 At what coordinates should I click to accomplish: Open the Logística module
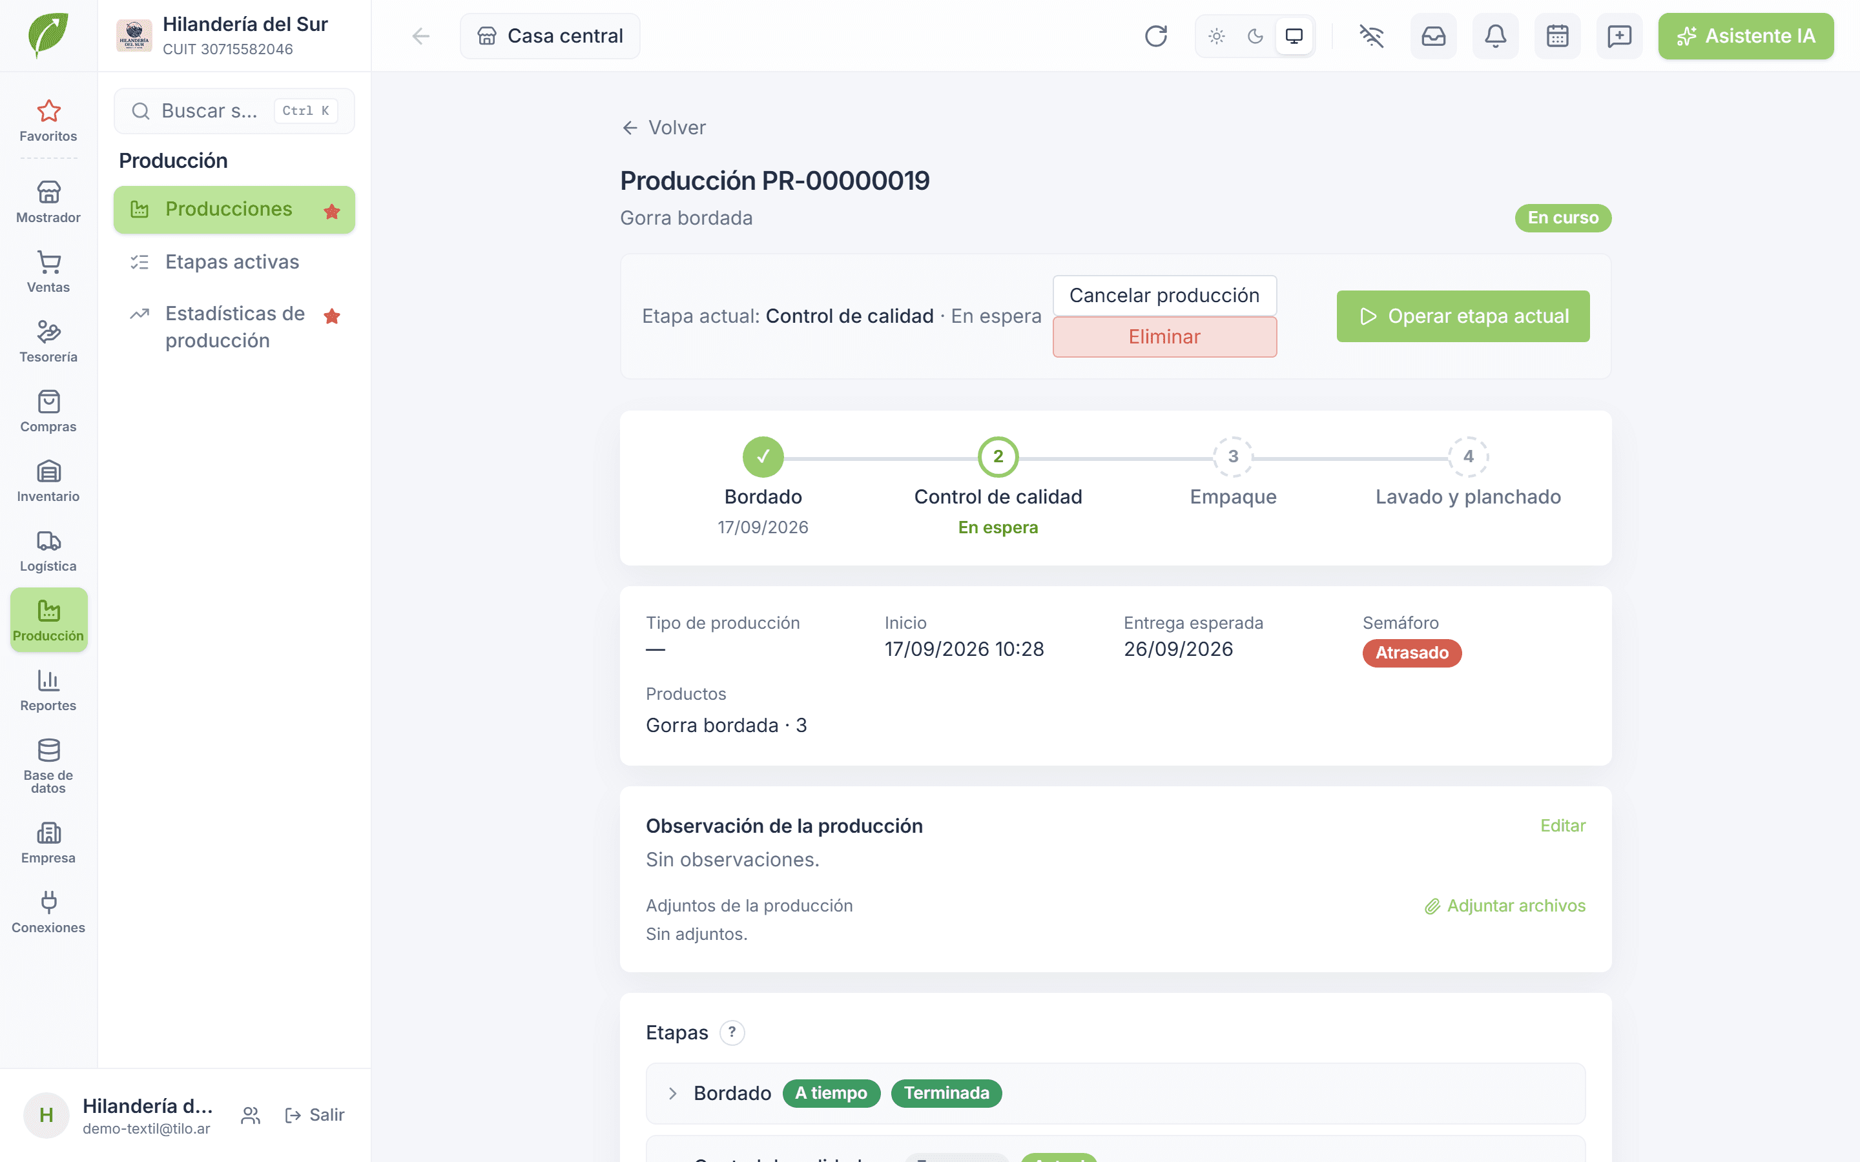48,551
